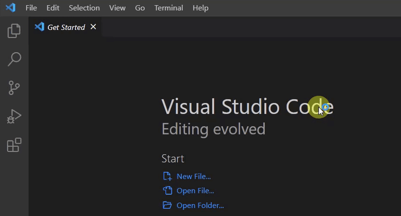Screen dimensions: 401x216
Task: Open the File menu
Action: click(x=31, y=8)
